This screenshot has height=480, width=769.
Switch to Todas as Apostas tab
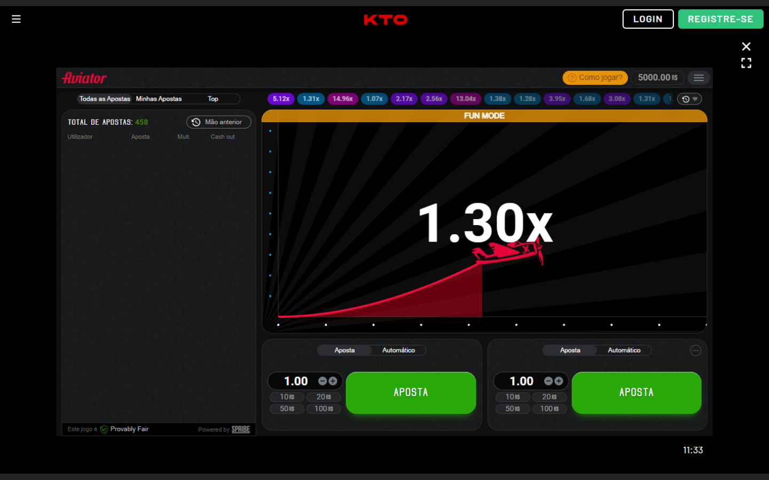point(105,99)
